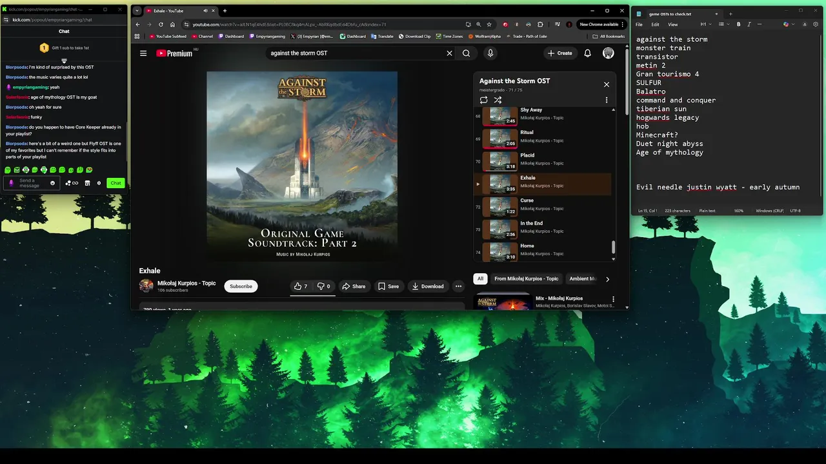Screen dimensions: 826x464
Task: Toggle playlist shuffle mode
Action: pyautogui.click(x=498, y=100)
